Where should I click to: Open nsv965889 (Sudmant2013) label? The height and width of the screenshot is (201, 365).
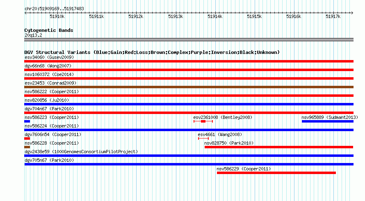pos(330,117)
